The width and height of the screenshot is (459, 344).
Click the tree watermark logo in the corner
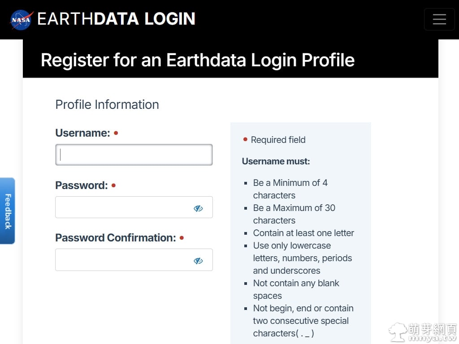[398, 332]
